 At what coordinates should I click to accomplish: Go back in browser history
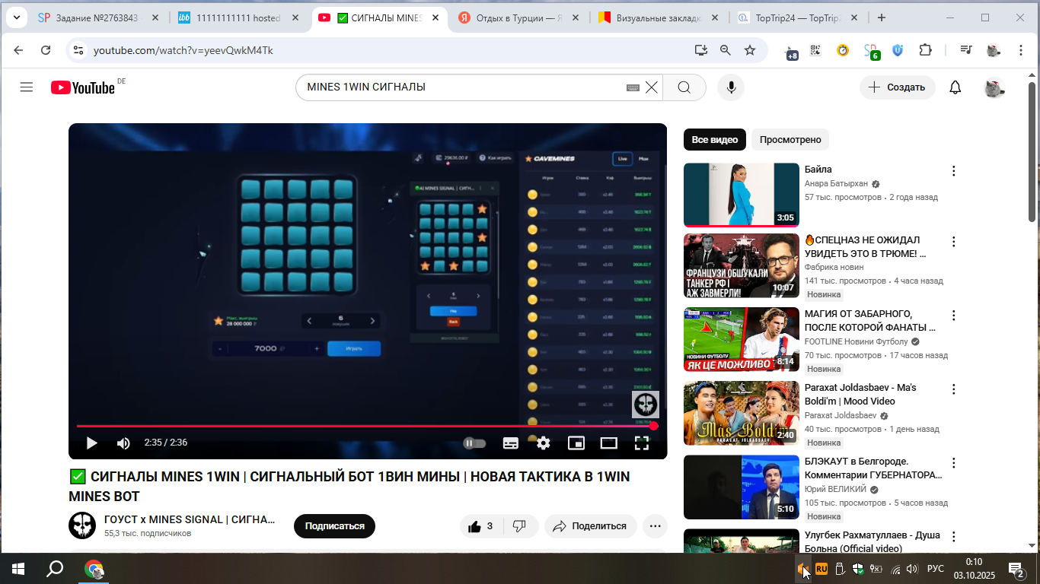point(19,50)
